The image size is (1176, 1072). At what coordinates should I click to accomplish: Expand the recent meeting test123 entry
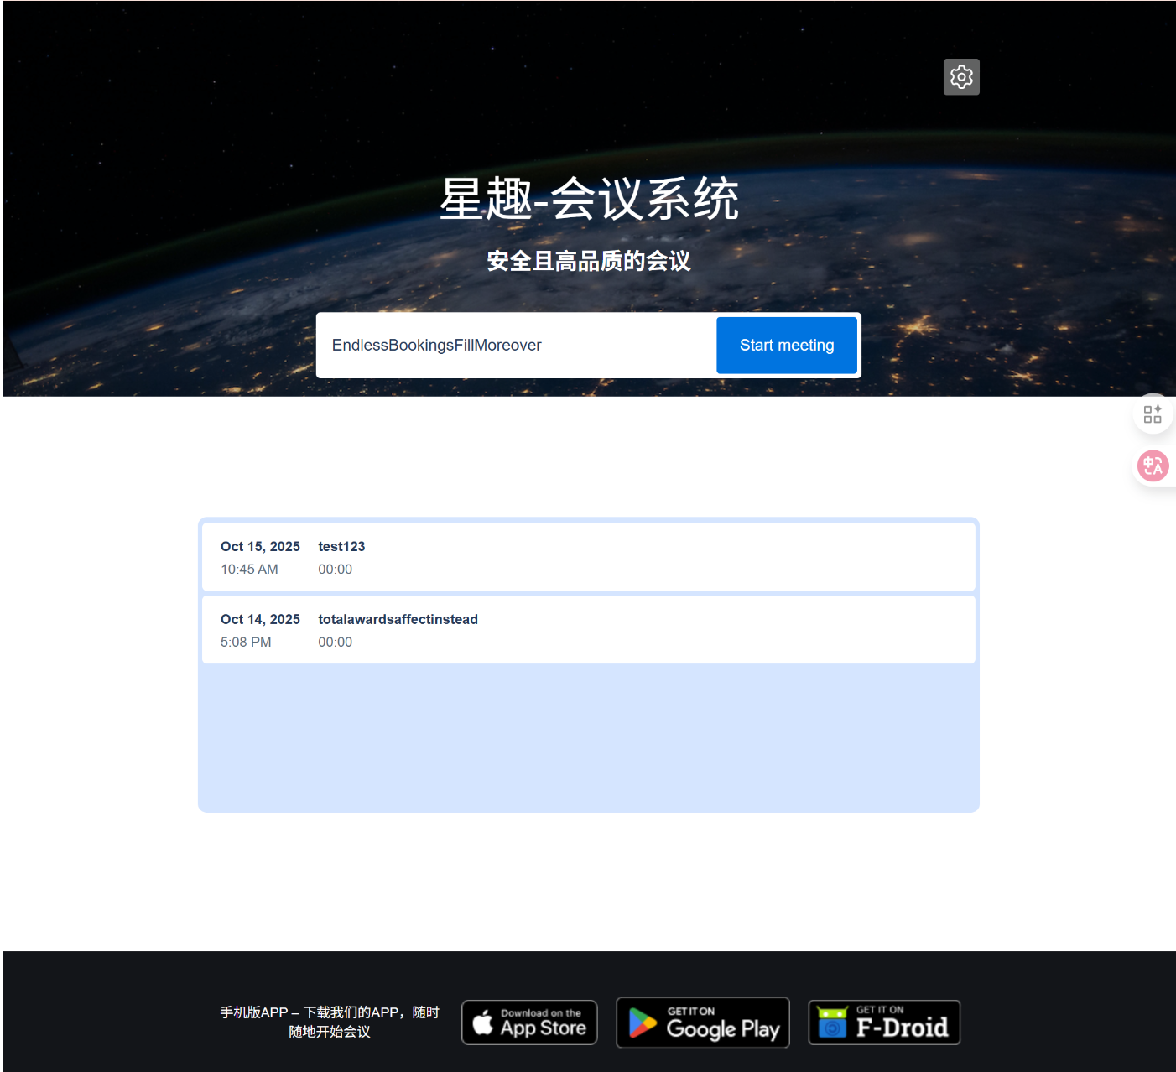(x=587, y=556)
